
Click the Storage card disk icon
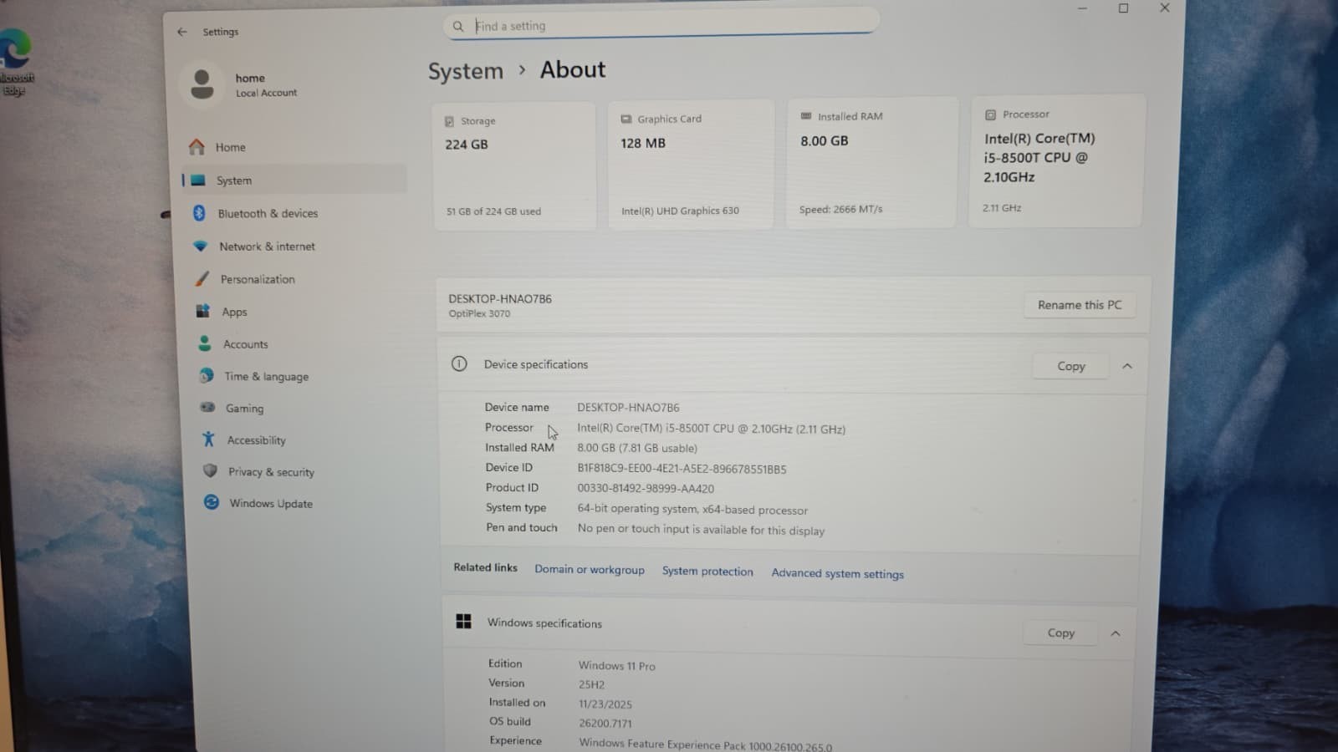pyautogui.click(x=449, y=121)
